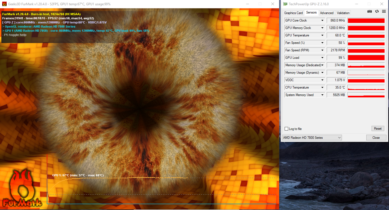
Task: Click the GPU 1 temperature graph label
Action: coord(78,175)
